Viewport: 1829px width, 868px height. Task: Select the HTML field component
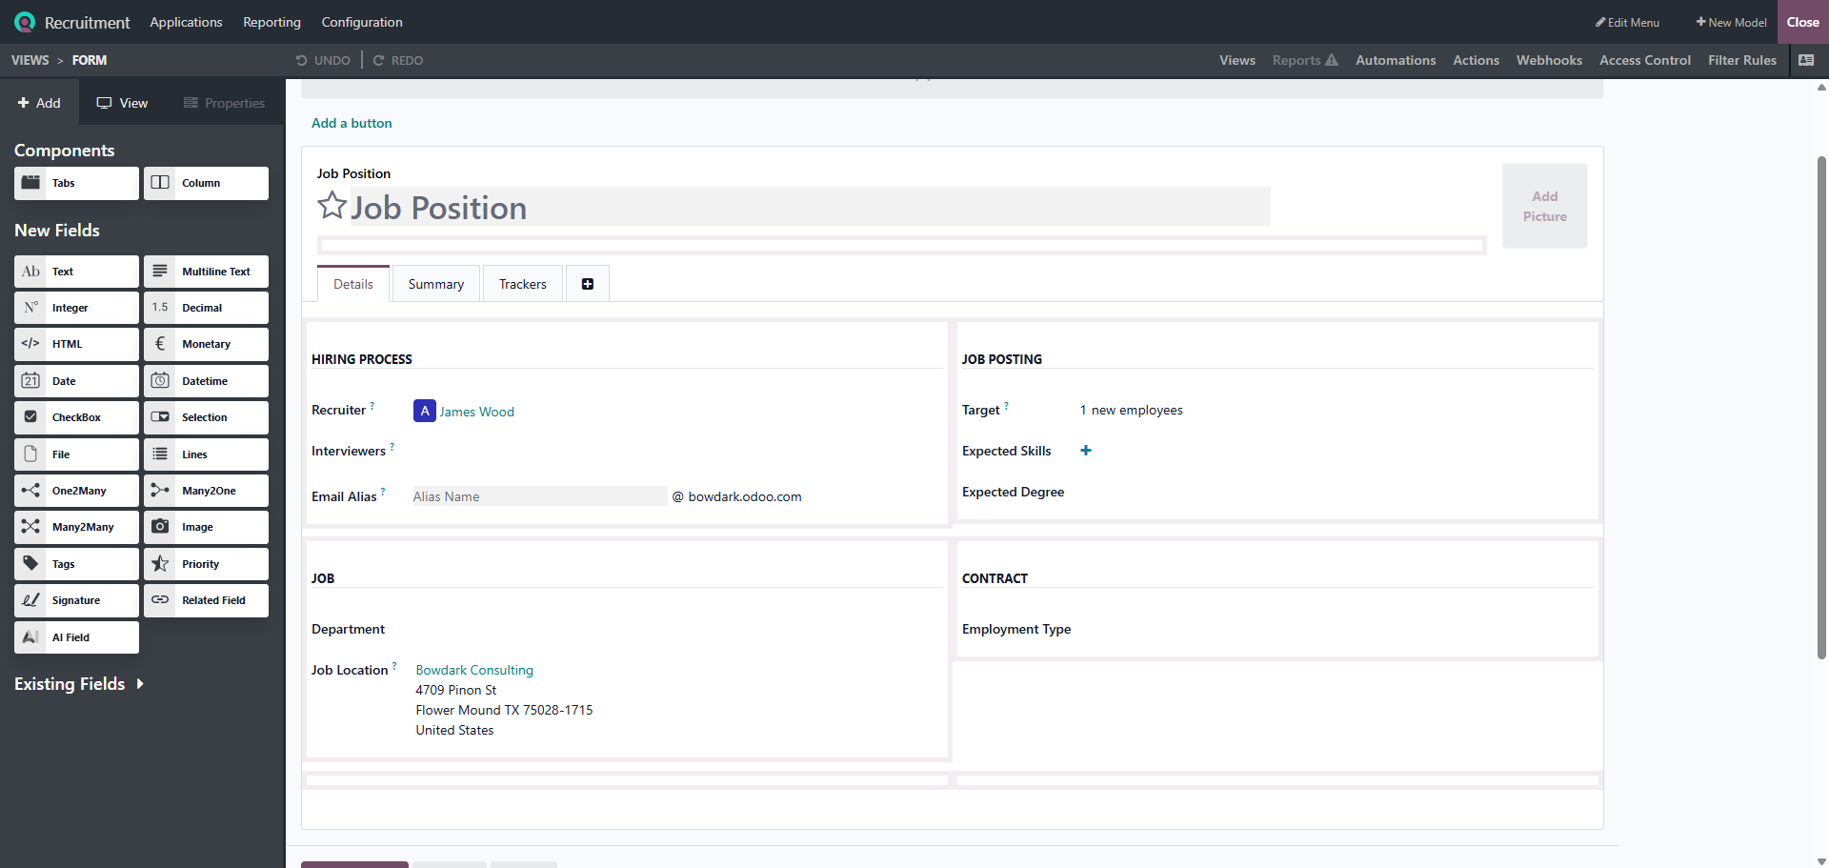point(76,344)
